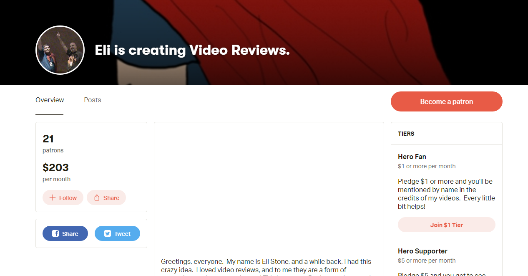Click the pink Share button next to Follow
Image resolution: width=528 pixels, height=276 pixels.
[x=106, y=198]
